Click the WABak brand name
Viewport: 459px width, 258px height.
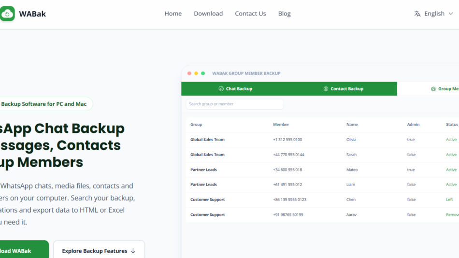tap(32, 14)
